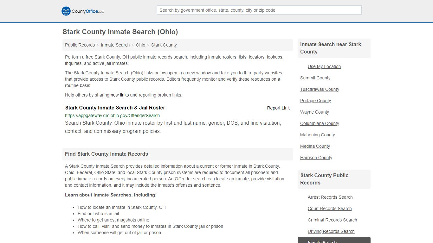Viewport: 433px width, 243px height.
Task: Open Summit County inmate search
Action: [315, 78]
